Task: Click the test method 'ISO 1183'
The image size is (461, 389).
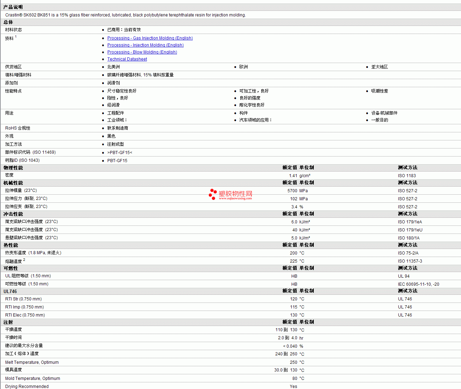Action: [x=407, y=176]
